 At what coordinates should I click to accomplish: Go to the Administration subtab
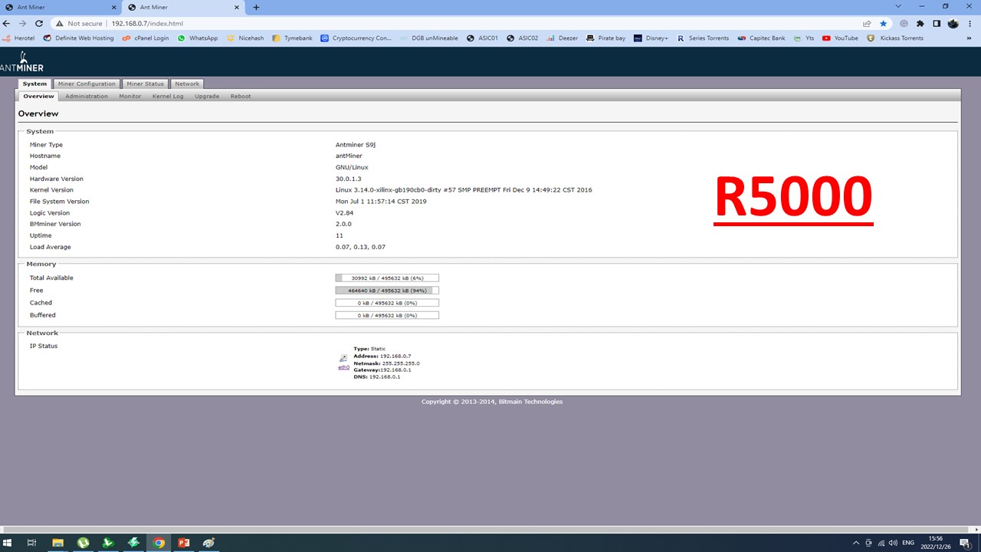[87, 97]
